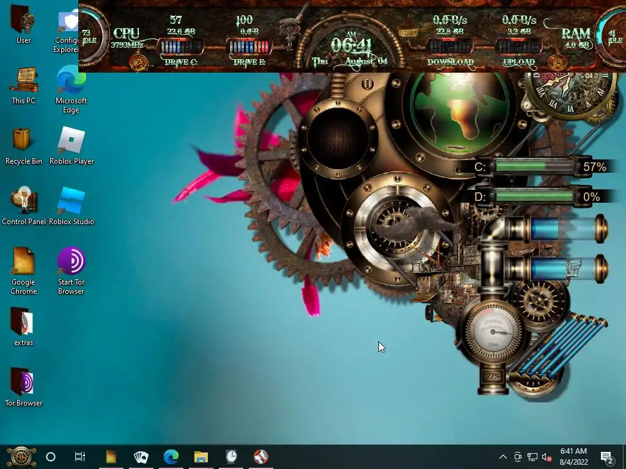Click the Google Chrome desktop icon
The width and height of the screenshot is (626, 469).
(23, 271)
